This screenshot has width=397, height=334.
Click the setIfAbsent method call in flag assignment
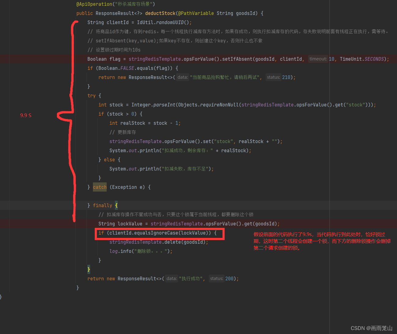(237, 59)
